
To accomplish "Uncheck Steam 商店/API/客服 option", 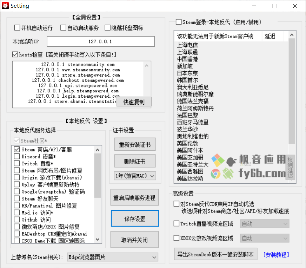I will [17, 149].
